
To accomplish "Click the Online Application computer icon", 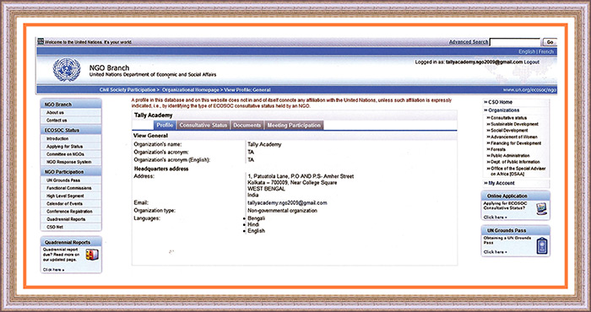I will coord(541,208).
